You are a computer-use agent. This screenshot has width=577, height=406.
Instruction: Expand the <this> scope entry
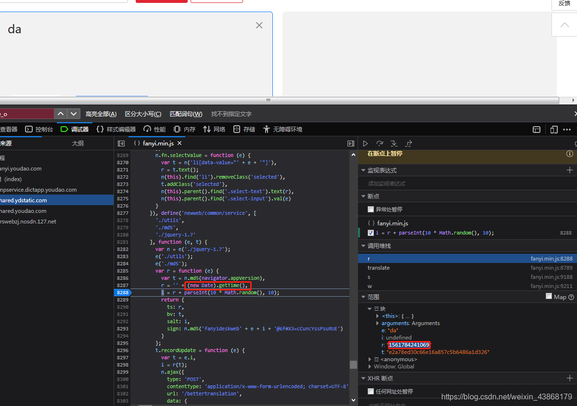[377, 316]
